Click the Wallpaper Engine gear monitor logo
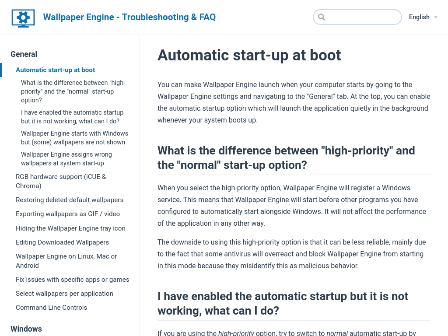448x336 pixels. tap(23, 18)
